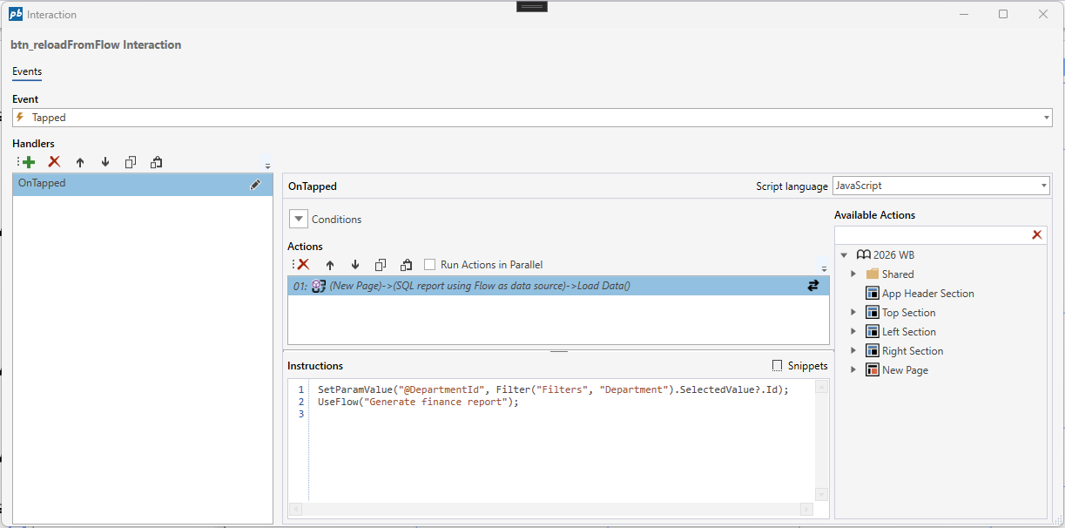Click swap arrows icon on Load Data action
The height and width of the screenshot is (528, 1065).
[813, 286]
